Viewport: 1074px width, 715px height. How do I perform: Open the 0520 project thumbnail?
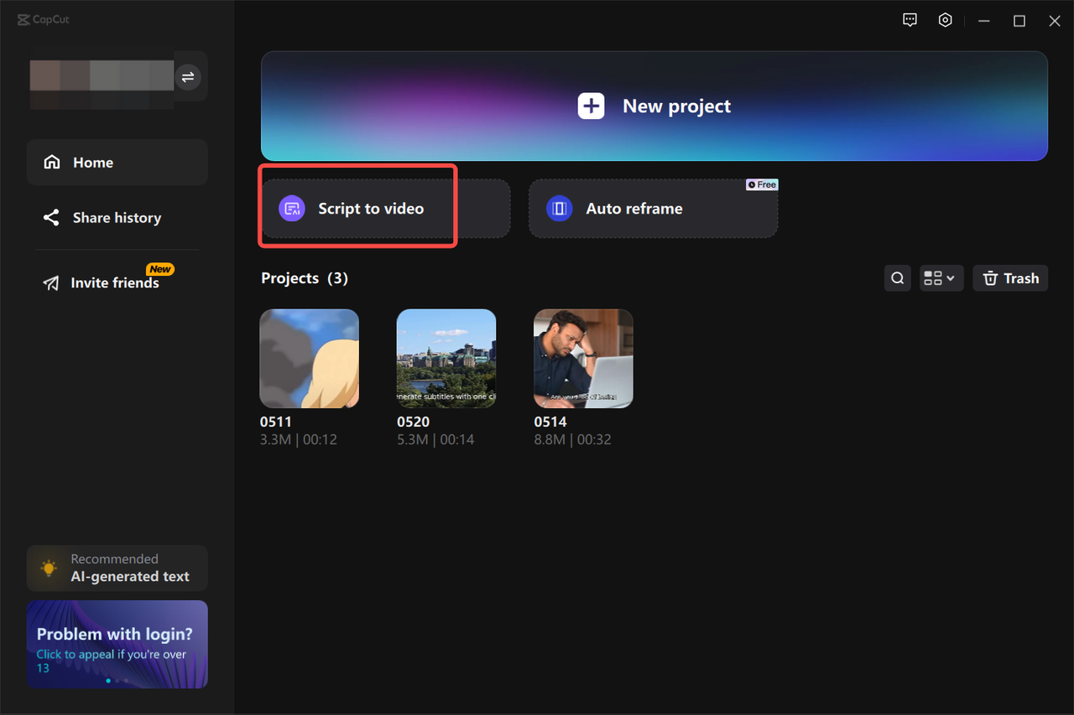point(446,359)
